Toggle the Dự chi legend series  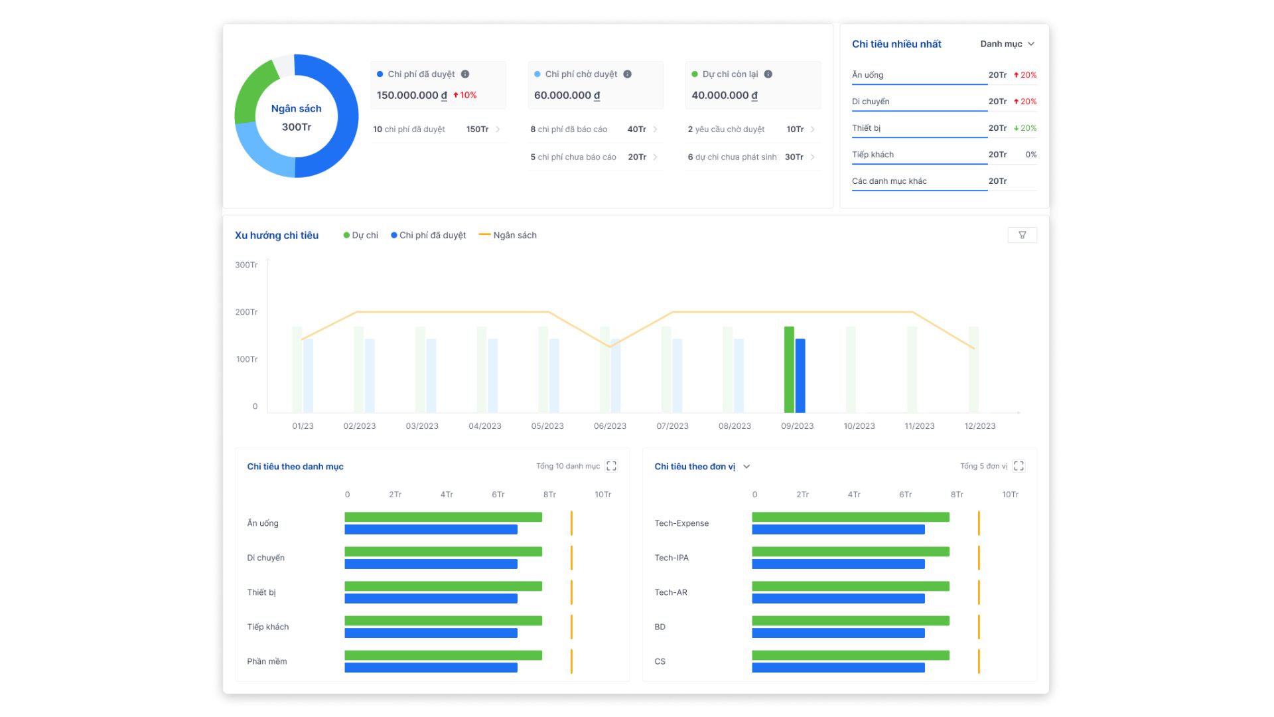(x=360, y=235)
